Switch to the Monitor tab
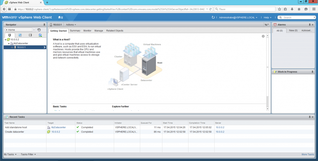The width and height of the screenshot is (318, 161). coord(87,31)
